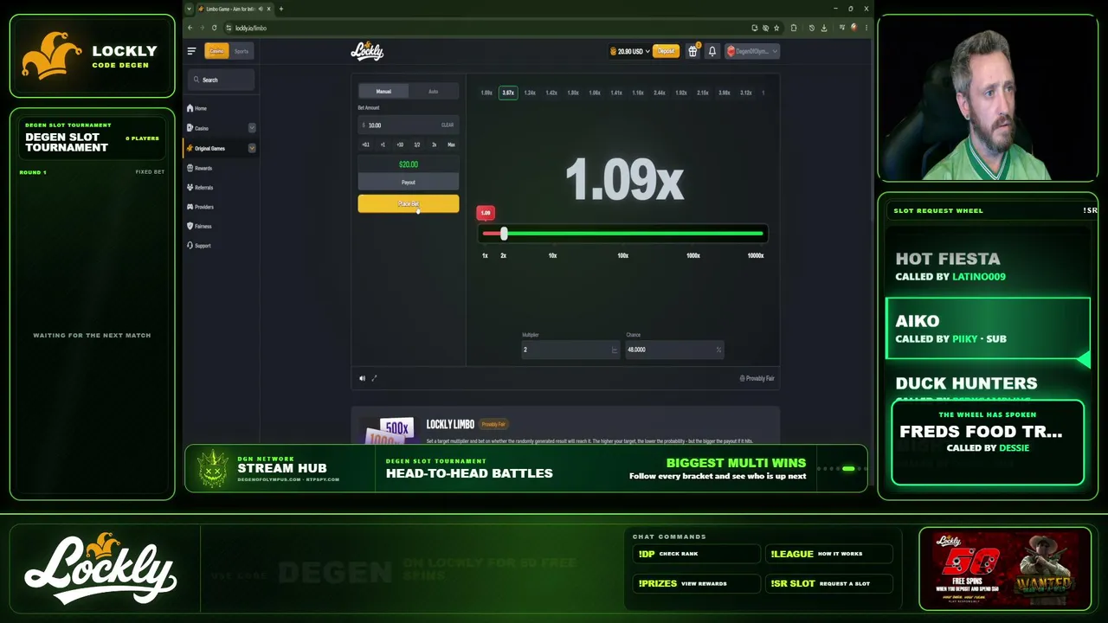Open the browser tab search dropdown
The width and height of the screenshot is (1108, 623).
pos(190,9)
